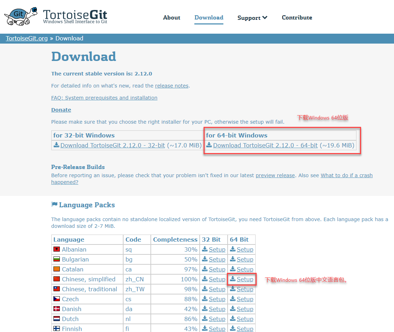This screenshot has height=332, width=394.
Task: Open the preview release link
Action: coord(275,175)
